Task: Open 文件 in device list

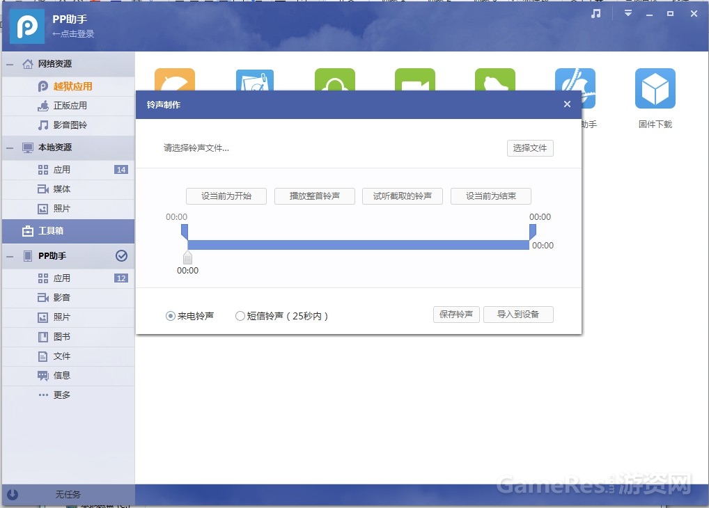Action: point(68,356)
